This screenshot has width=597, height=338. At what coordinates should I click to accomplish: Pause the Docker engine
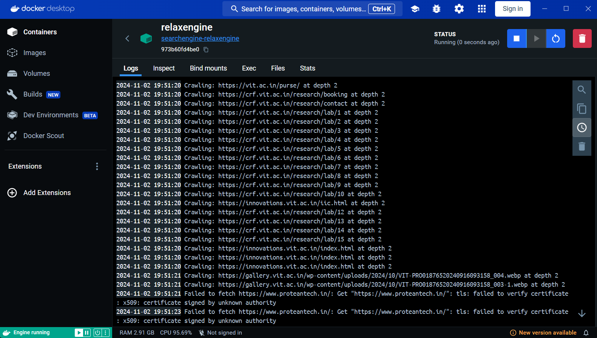point(87,333)
